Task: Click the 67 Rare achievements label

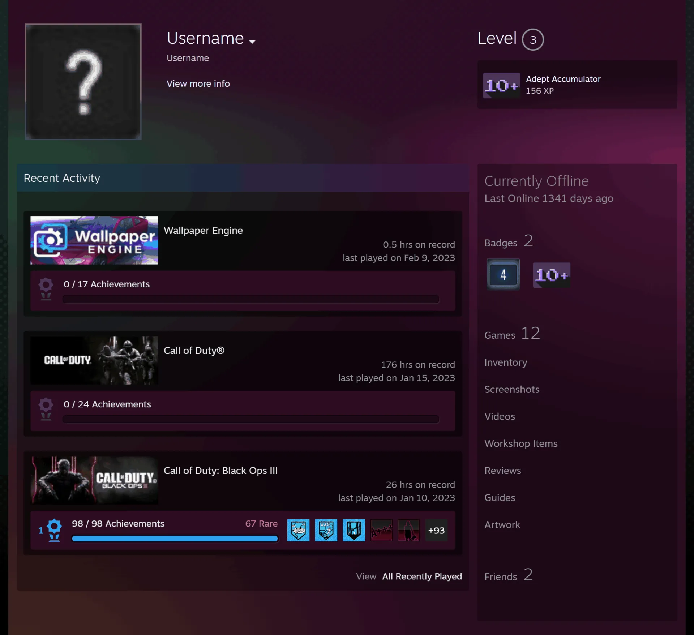Action: click(261, 524)
